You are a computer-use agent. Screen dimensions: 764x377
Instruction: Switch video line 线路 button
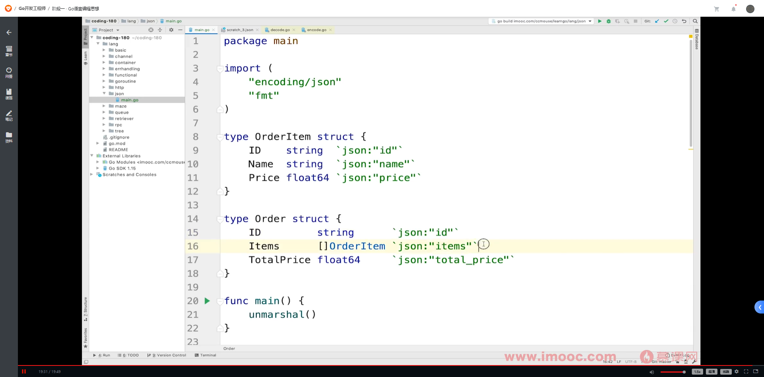(x=726, y=372)
